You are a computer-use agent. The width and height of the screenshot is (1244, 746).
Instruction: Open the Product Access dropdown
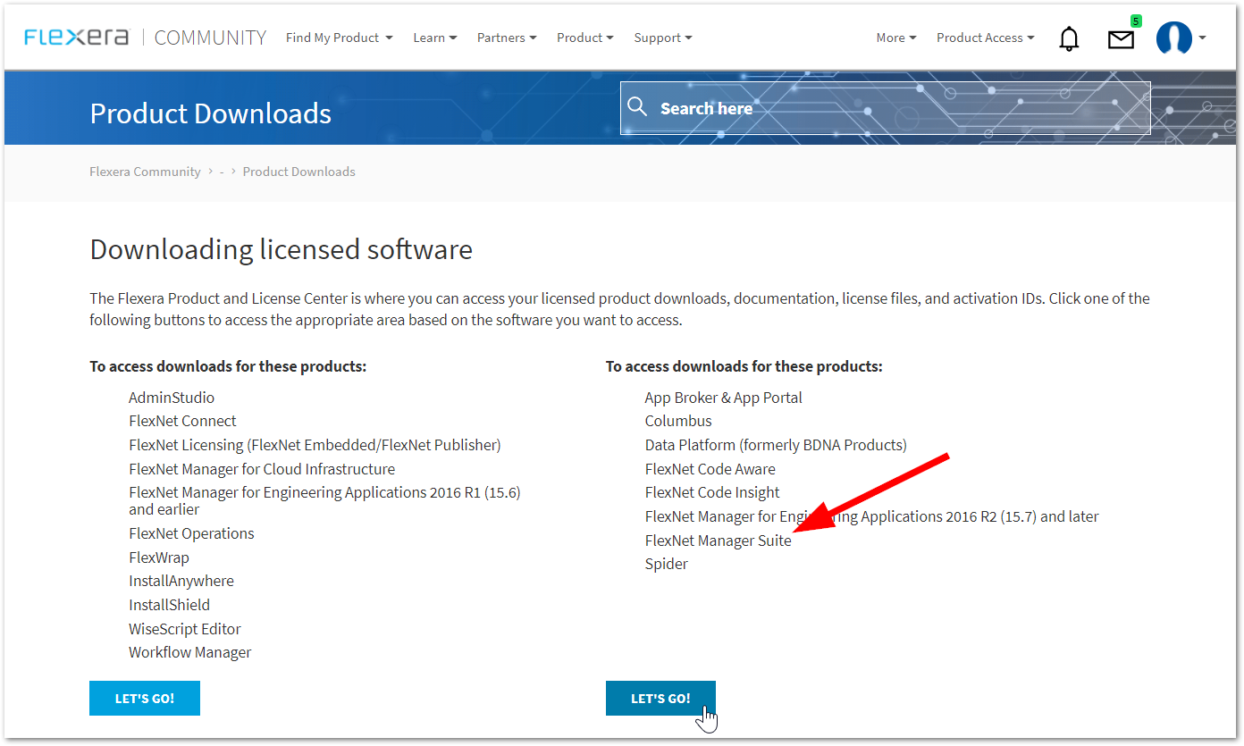click(985, 38)
